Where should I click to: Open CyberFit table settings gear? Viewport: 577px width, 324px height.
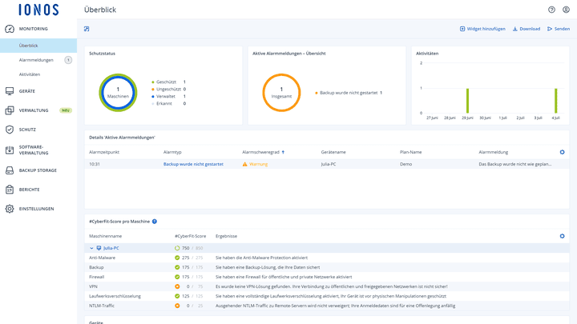pyautogui.click(x=562, y=236)
